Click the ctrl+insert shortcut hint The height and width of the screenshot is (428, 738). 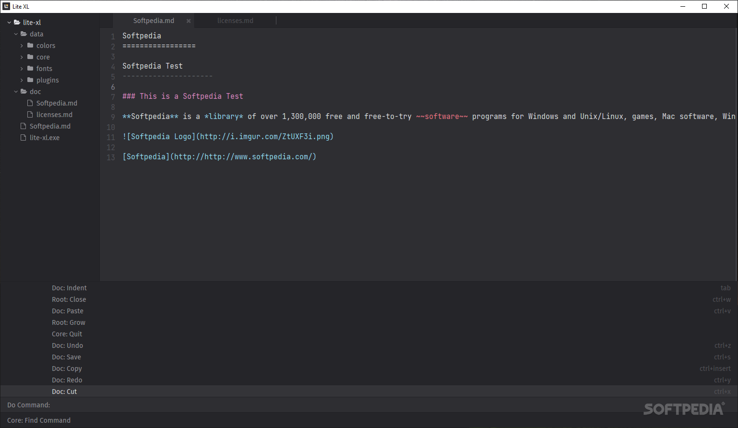click(x=715, y=369)
